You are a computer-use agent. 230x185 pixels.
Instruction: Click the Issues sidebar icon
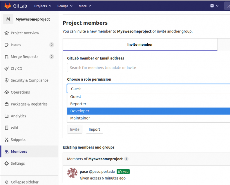point(7,45)
